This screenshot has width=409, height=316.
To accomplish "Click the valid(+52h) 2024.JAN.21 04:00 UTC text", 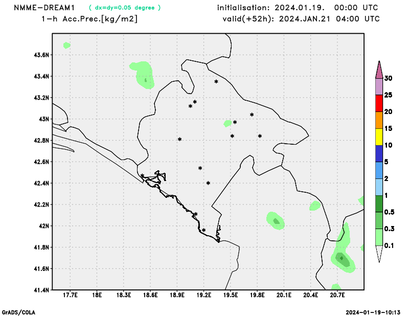I will pyautogui.click(x=301, y=19).
